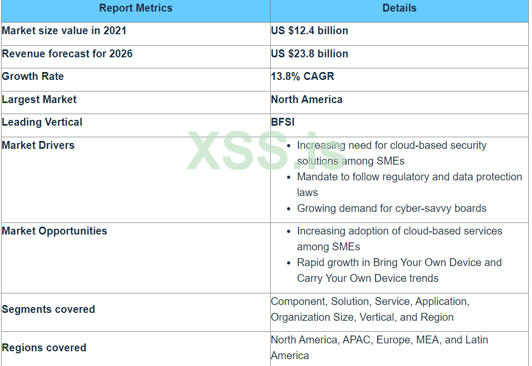Click the 'Market Opportunities' label
Screen dimensions: 532x366
pos(54,231)
